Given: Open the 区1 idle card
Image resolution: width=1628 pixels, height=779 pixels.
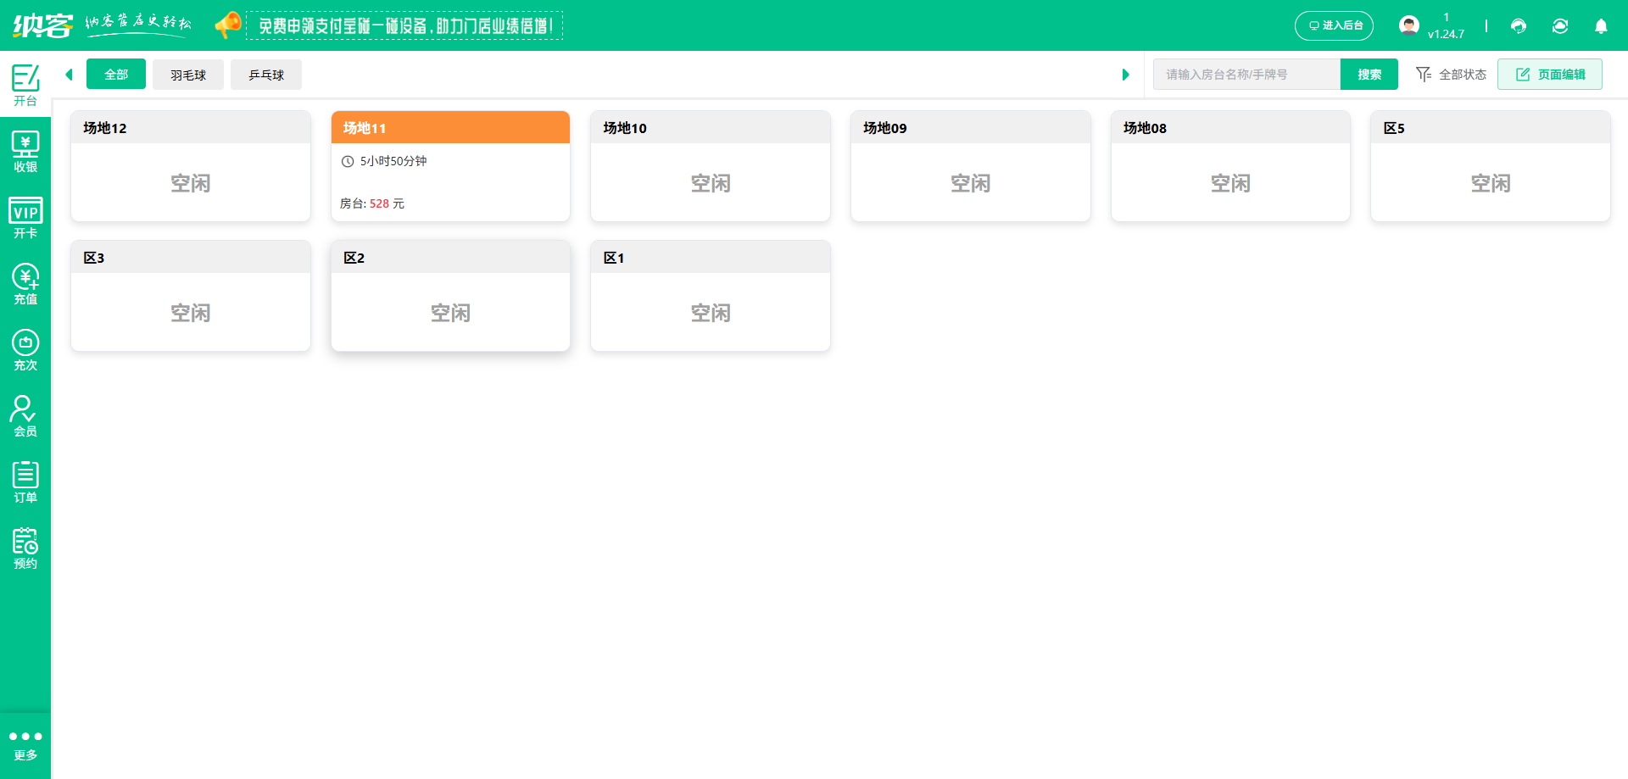Looking at the screenshot, I should click(x=711, y=296).
